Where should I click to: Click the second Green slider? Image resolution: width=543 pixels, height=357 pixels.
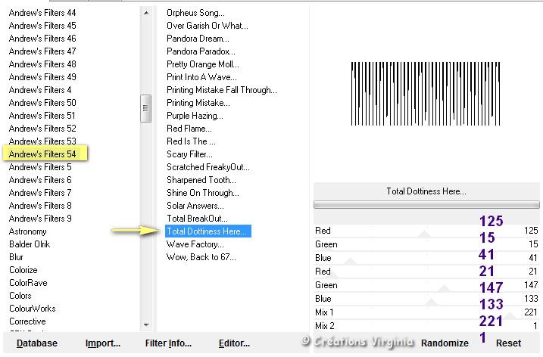tap(424, 285)
